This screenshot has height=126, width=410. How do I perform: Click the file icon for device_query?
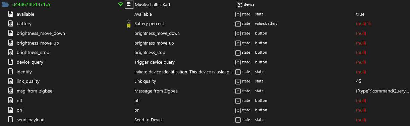(x=10, y=62)
